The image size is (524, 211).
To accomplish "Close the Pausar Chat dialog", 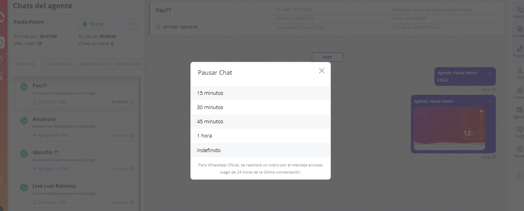I will [322, 71].
